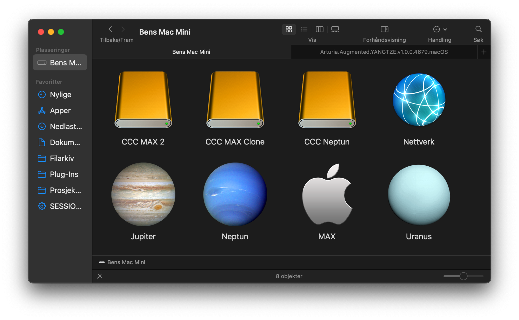Viewport: 519px width, 320px height.
Task: Add a new Finder tab
Action: click(x=484, y=52)
